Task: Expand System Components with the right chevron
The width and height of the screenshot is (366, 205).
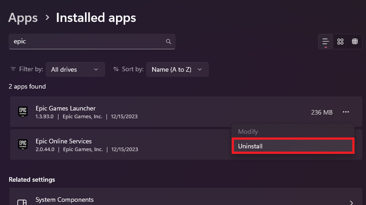Action: [x=351, y=202]
